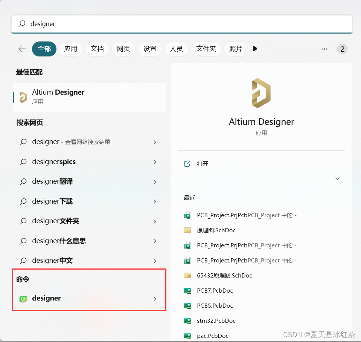Viewport: 361px width, 342px height.
Task: Click designer 查看网络搜索结果 entry
Action: pos(89,142)
